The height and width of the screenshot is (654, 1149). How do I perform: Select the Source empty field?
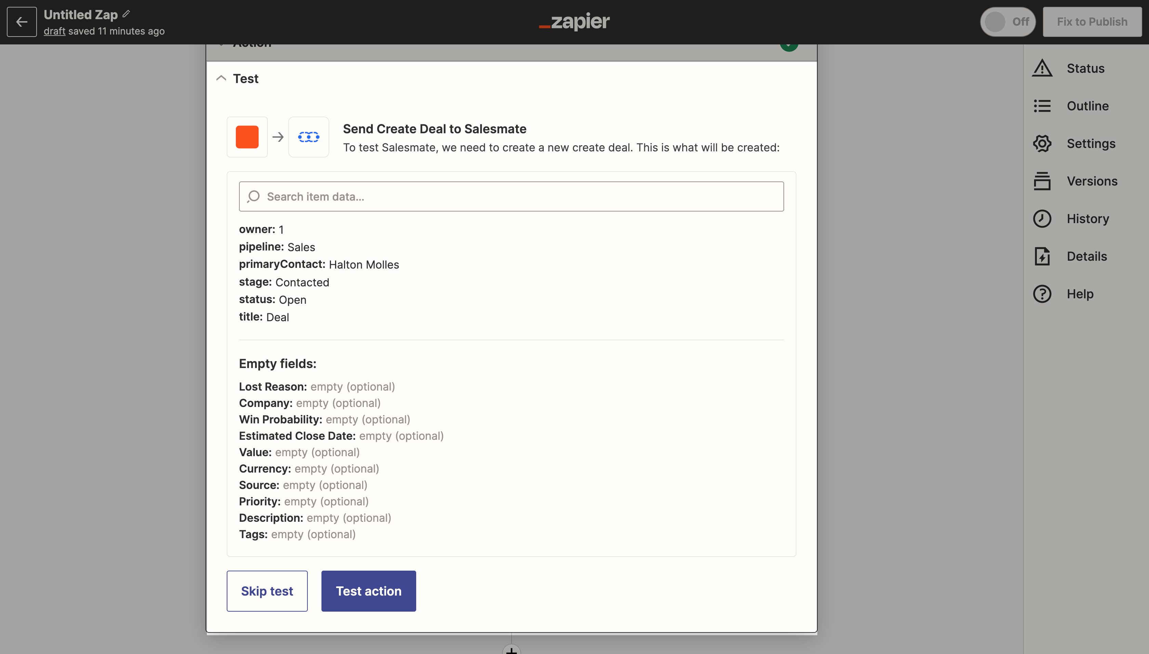click(x=303, y=485)
